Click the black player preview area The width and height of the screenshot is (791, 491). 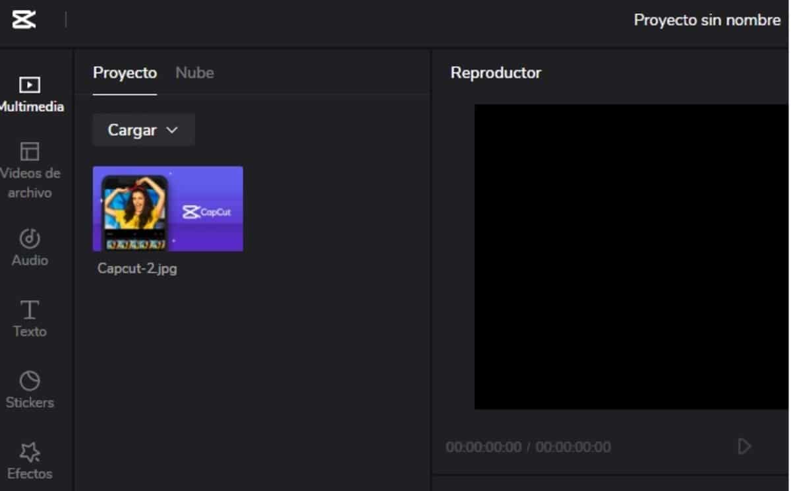[x=631, y=257]
